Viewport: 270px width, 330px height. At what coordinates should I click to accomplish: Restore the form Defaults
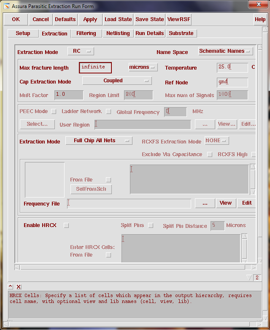pyautogui.click(x=65, y=19)
